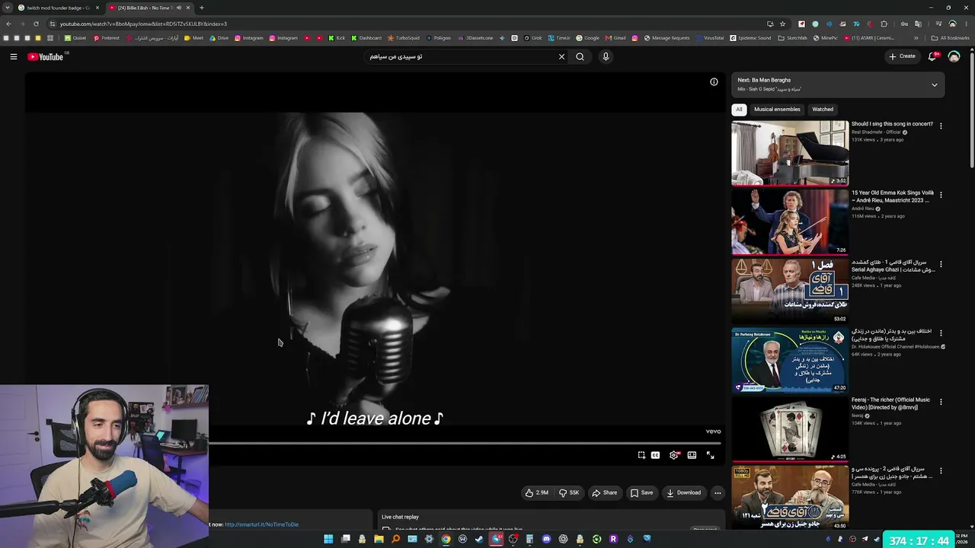Open the browser extensions puzzle icon
The width and height of the screenshot is (975, 548).
click(884, 24)
